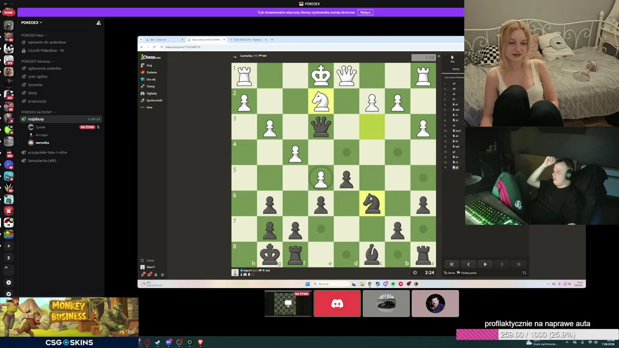Turn off streamer mode with Wyłącz button
This screenshot has height=348, width=619.
pos(365,13)
